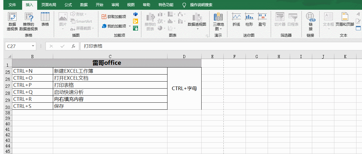Image resolution: width=362 pixels, height=154 pixels.
Task: Click the formula bar cancel X button
Action: [51, 46]
